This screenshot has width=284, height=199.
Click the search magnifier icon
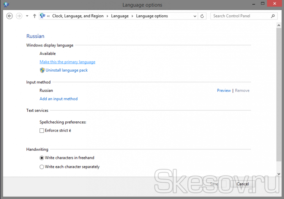273,16
